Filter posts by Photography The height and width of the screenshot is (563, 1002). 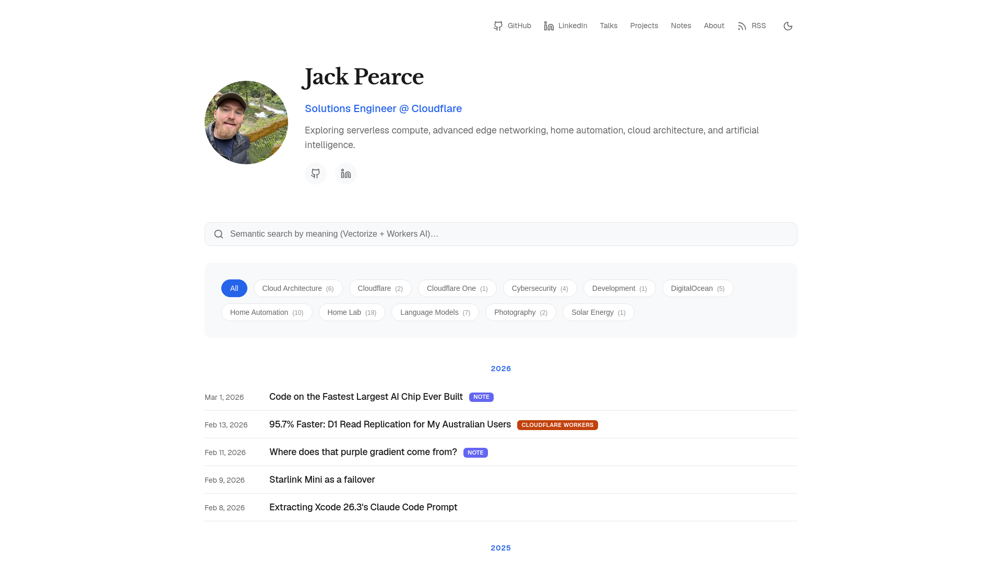tap(521, 312)
